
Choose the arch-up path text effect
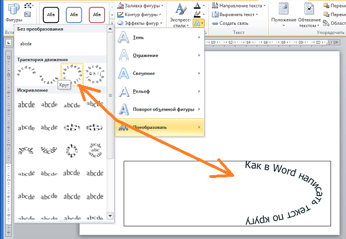27,71
